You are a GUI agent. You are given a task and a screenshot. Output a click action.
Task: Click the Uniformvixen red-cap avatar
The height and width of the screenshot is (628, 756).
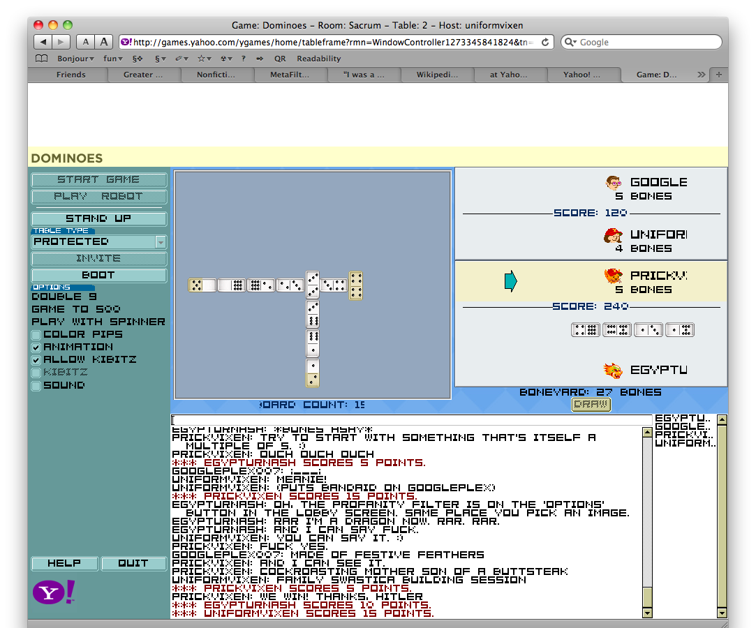click(x=613, y=236)
